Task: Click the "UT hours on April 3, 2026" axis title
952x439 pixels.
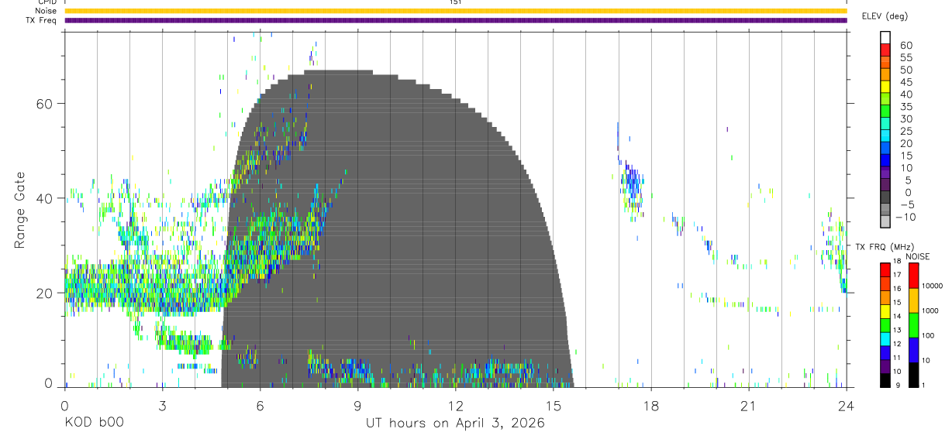Action: pos(455,423)
